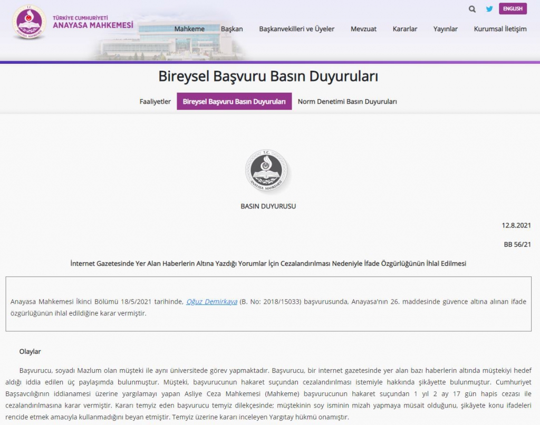This screenshot has width=540, height=425.
Task: Open the Oğuz Demirkaya decision link
Action: pos(211,302)
